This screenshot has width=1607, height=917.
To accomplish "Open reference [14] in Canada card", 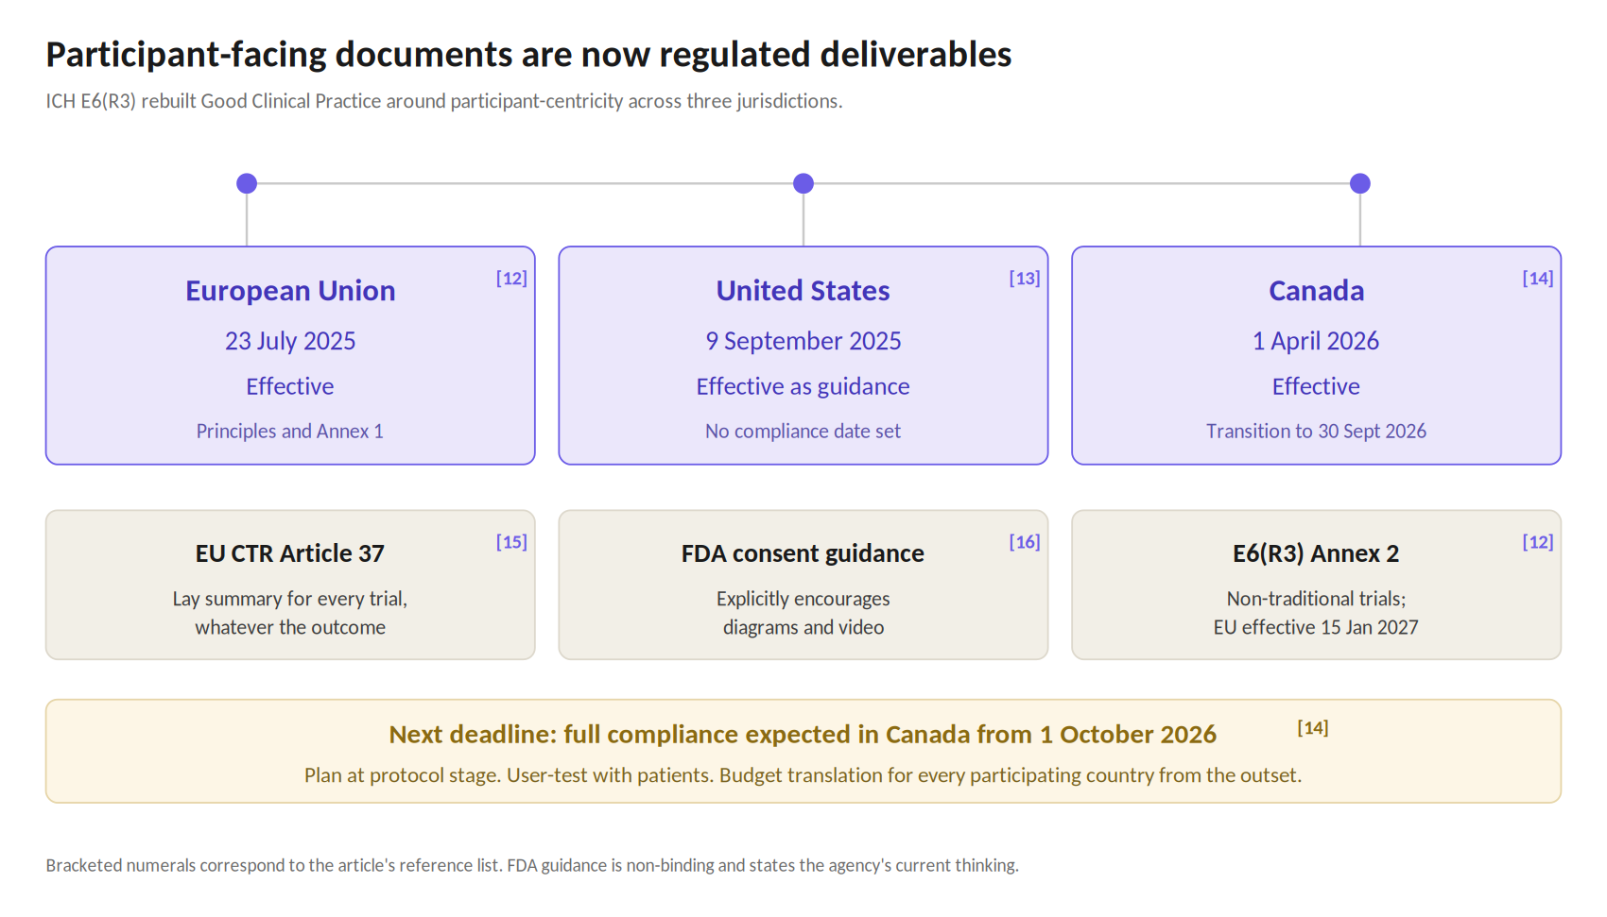I will click(x=1538, y=279).
